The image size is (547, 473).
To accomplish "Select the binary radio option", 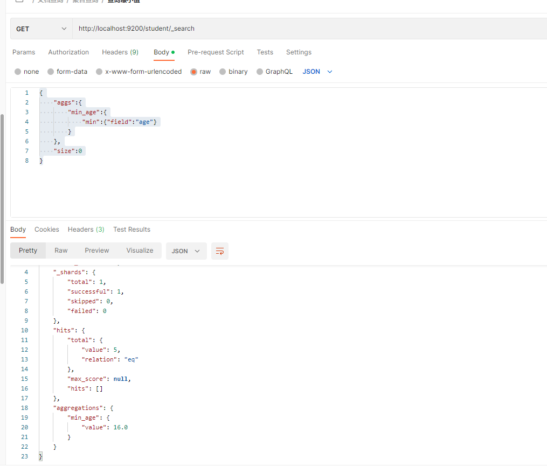I will 223,72.
